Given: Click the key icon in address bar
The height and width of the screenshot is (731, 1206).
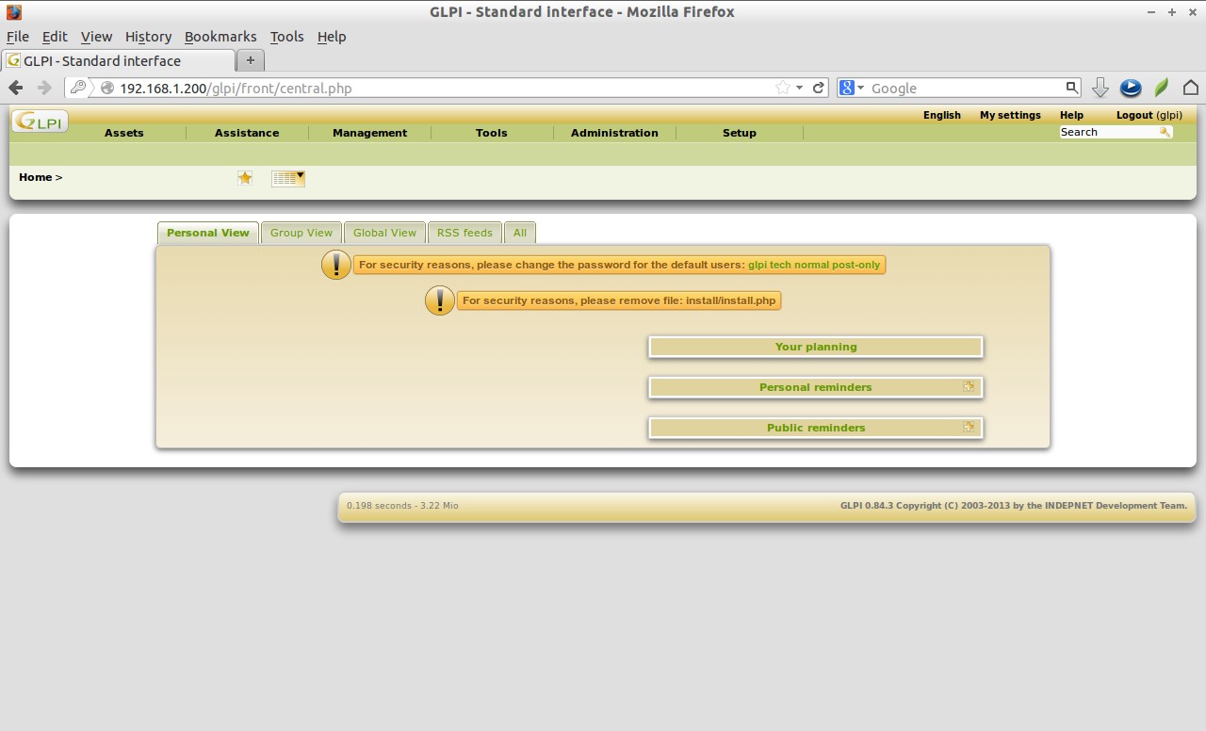Looking at the screenshot, I should (79, 88).
